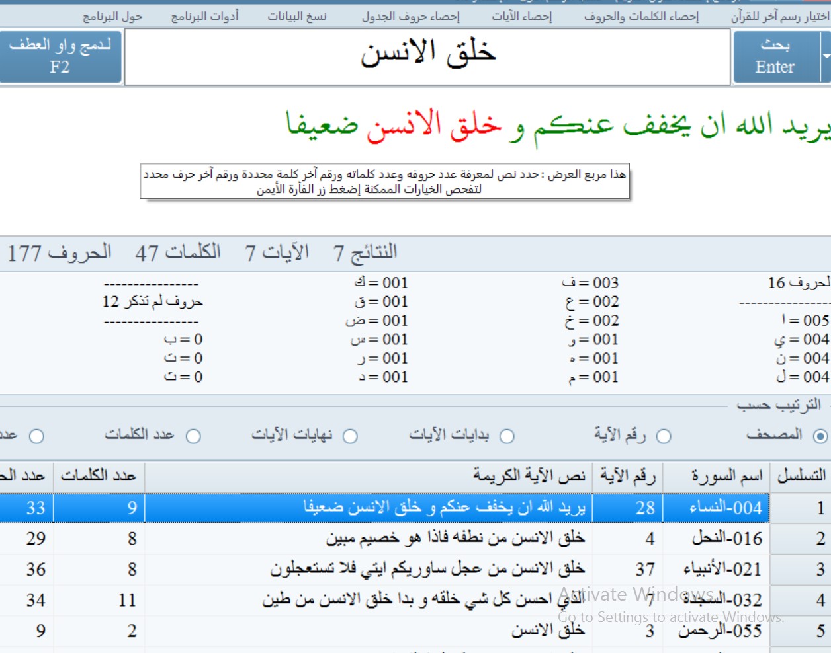Open the إحصاء الكلمات والحروف menu
The height and width of the screenshot is (653, 831).
tap(641, 17)
